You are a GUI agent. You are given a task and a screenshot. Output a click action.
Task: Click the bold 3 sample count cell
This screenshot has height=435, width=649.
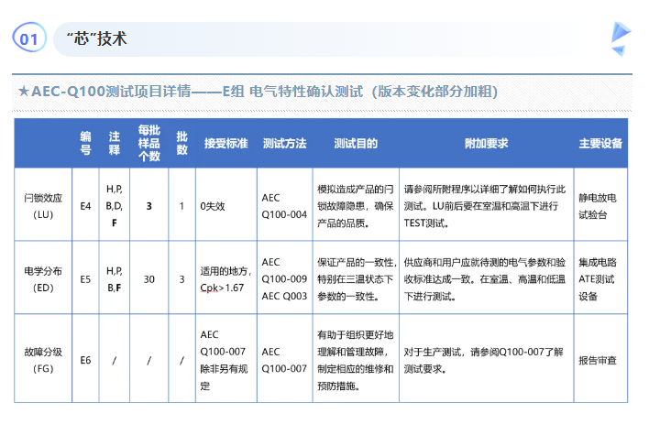[x=149, y=206]
